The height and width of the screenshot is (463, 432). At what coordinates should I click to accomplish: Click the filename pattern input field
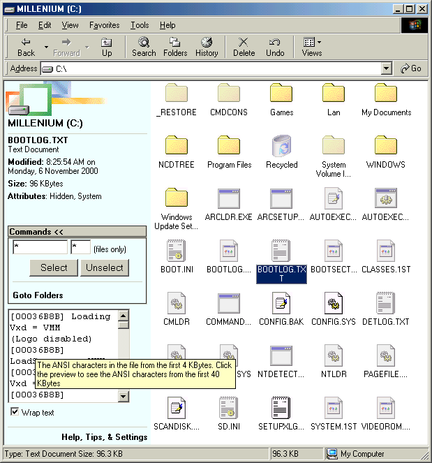point(40,247)
